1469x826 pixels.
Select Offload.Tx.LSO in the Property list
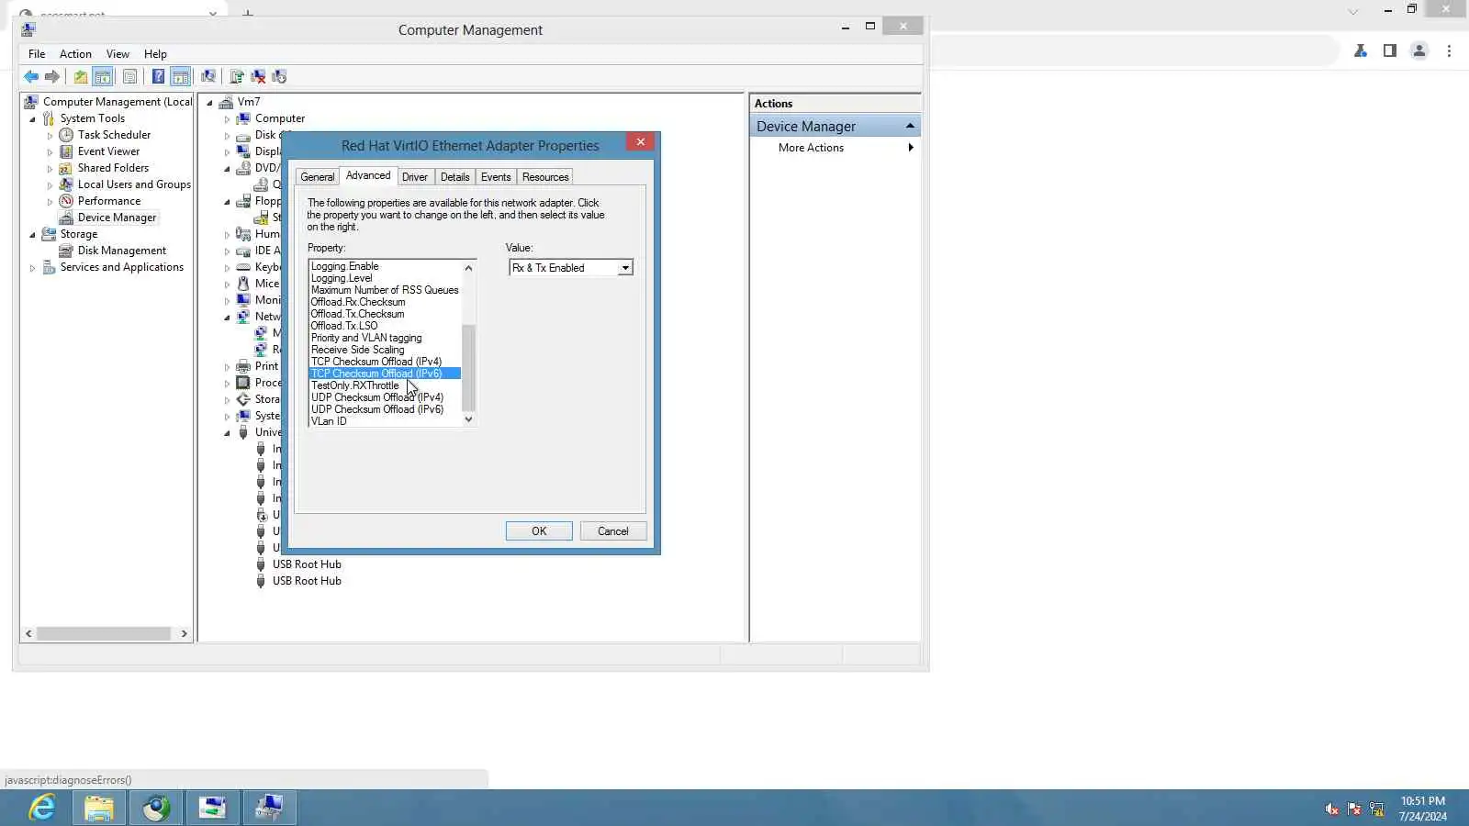[x=384, y=326]
